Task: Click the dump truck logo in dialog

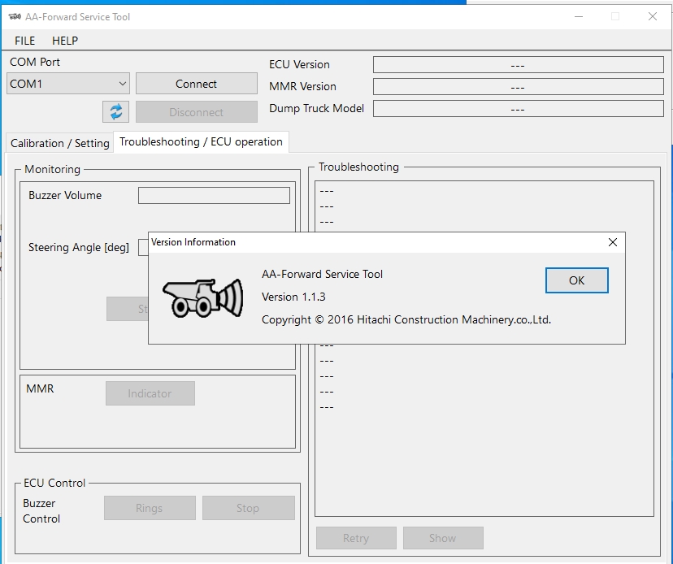Action: 203,298
